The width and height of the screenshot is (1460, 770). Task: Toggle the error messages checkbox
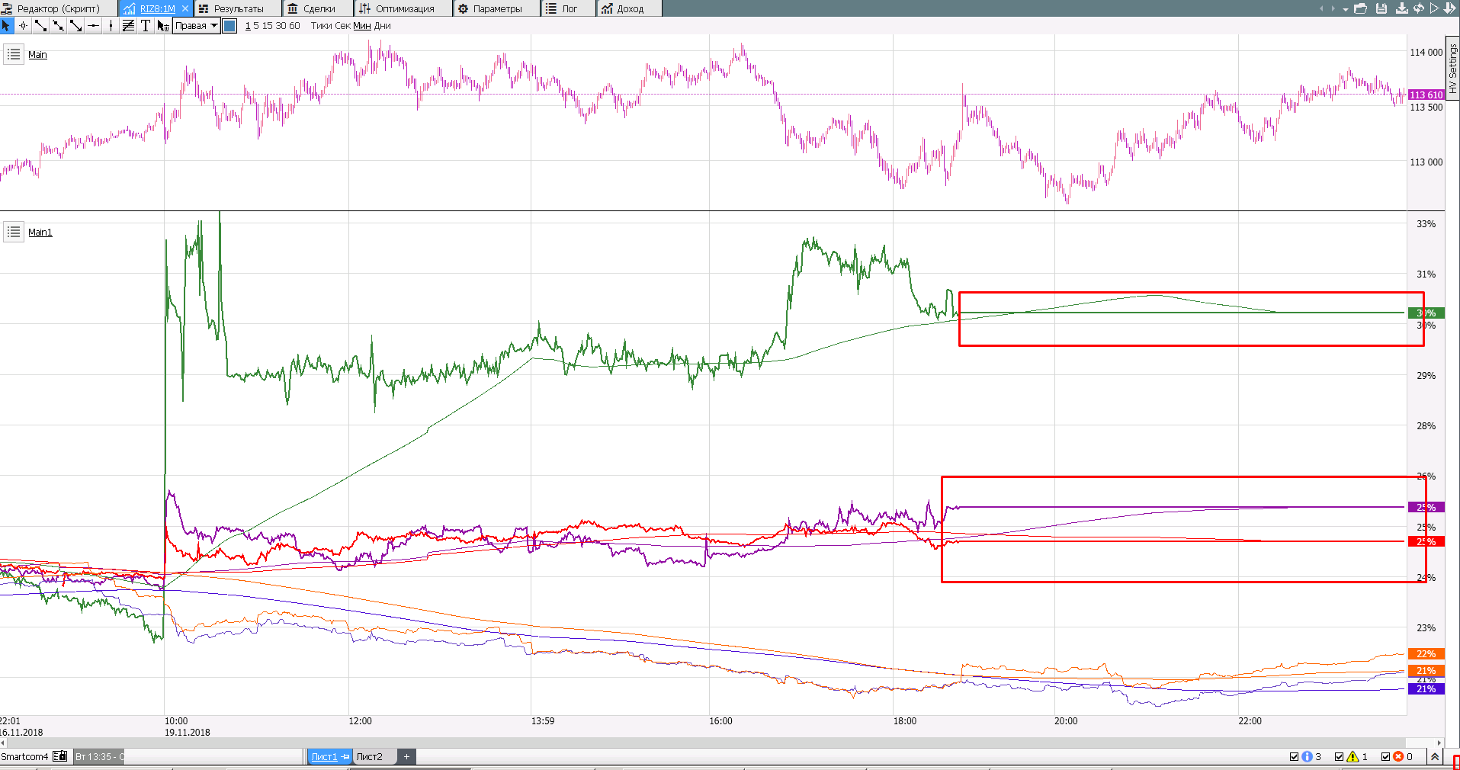pos(1386,757)
